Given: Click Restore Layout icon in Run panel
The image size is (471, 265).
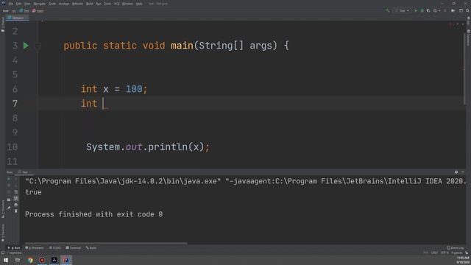Looking at the screenshot, I should 8,199.
